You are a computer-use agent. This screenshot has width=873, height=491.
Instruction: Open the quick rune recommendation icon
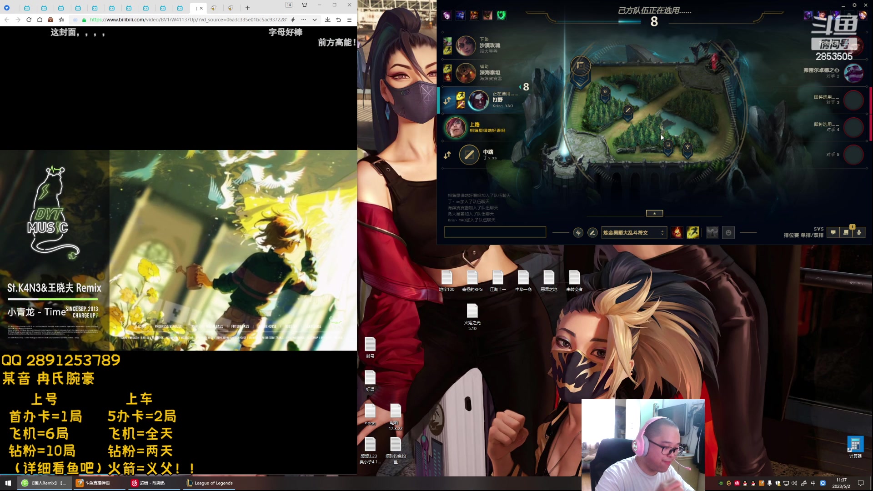[x=578, y=233]
